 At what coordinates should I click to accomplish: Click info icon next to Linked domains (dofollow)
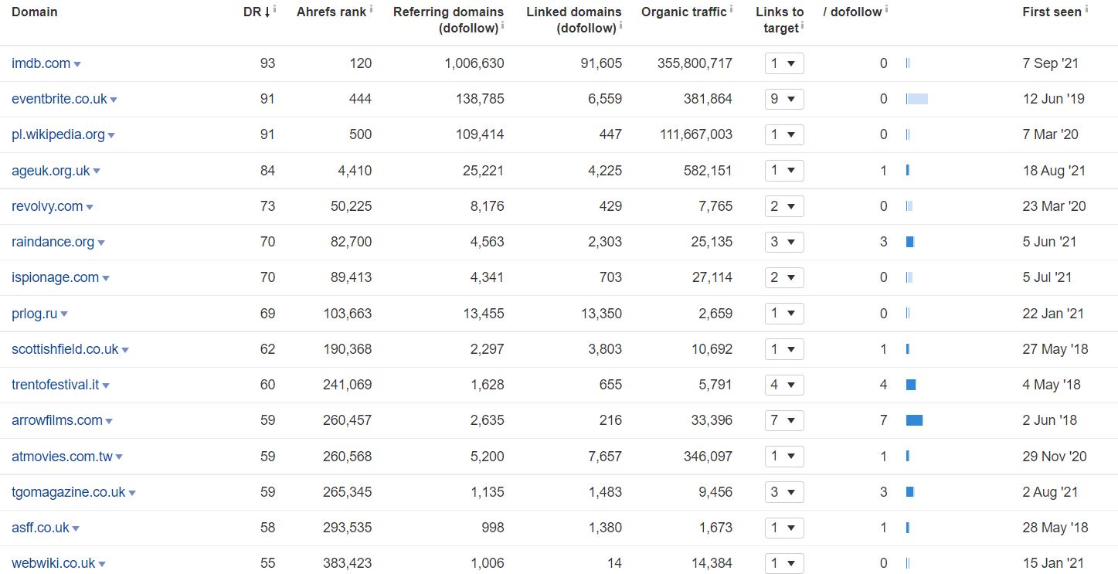(x=621, y=25)
